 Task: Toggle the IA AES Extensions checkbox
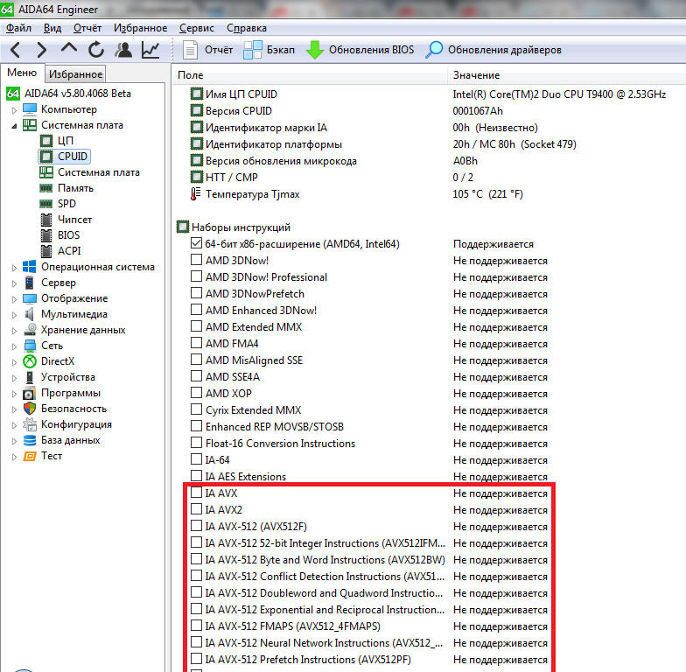click(196, 476)
